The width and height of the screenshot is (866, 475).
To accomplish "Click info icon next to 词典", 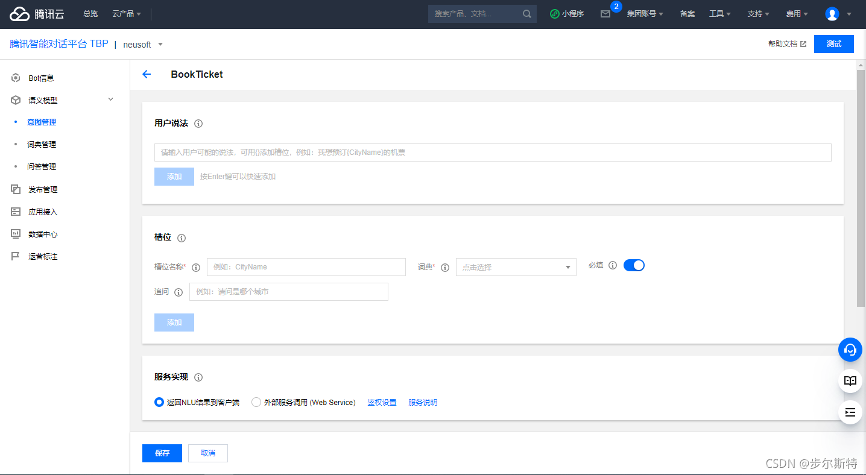I will click(445, 268).
